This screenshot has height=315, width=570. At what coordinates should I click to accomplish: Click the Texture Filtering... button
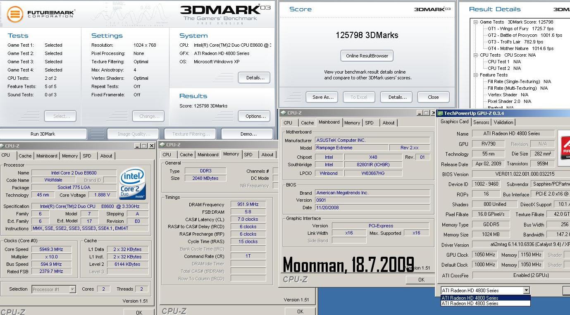click(x=191, y=134)
